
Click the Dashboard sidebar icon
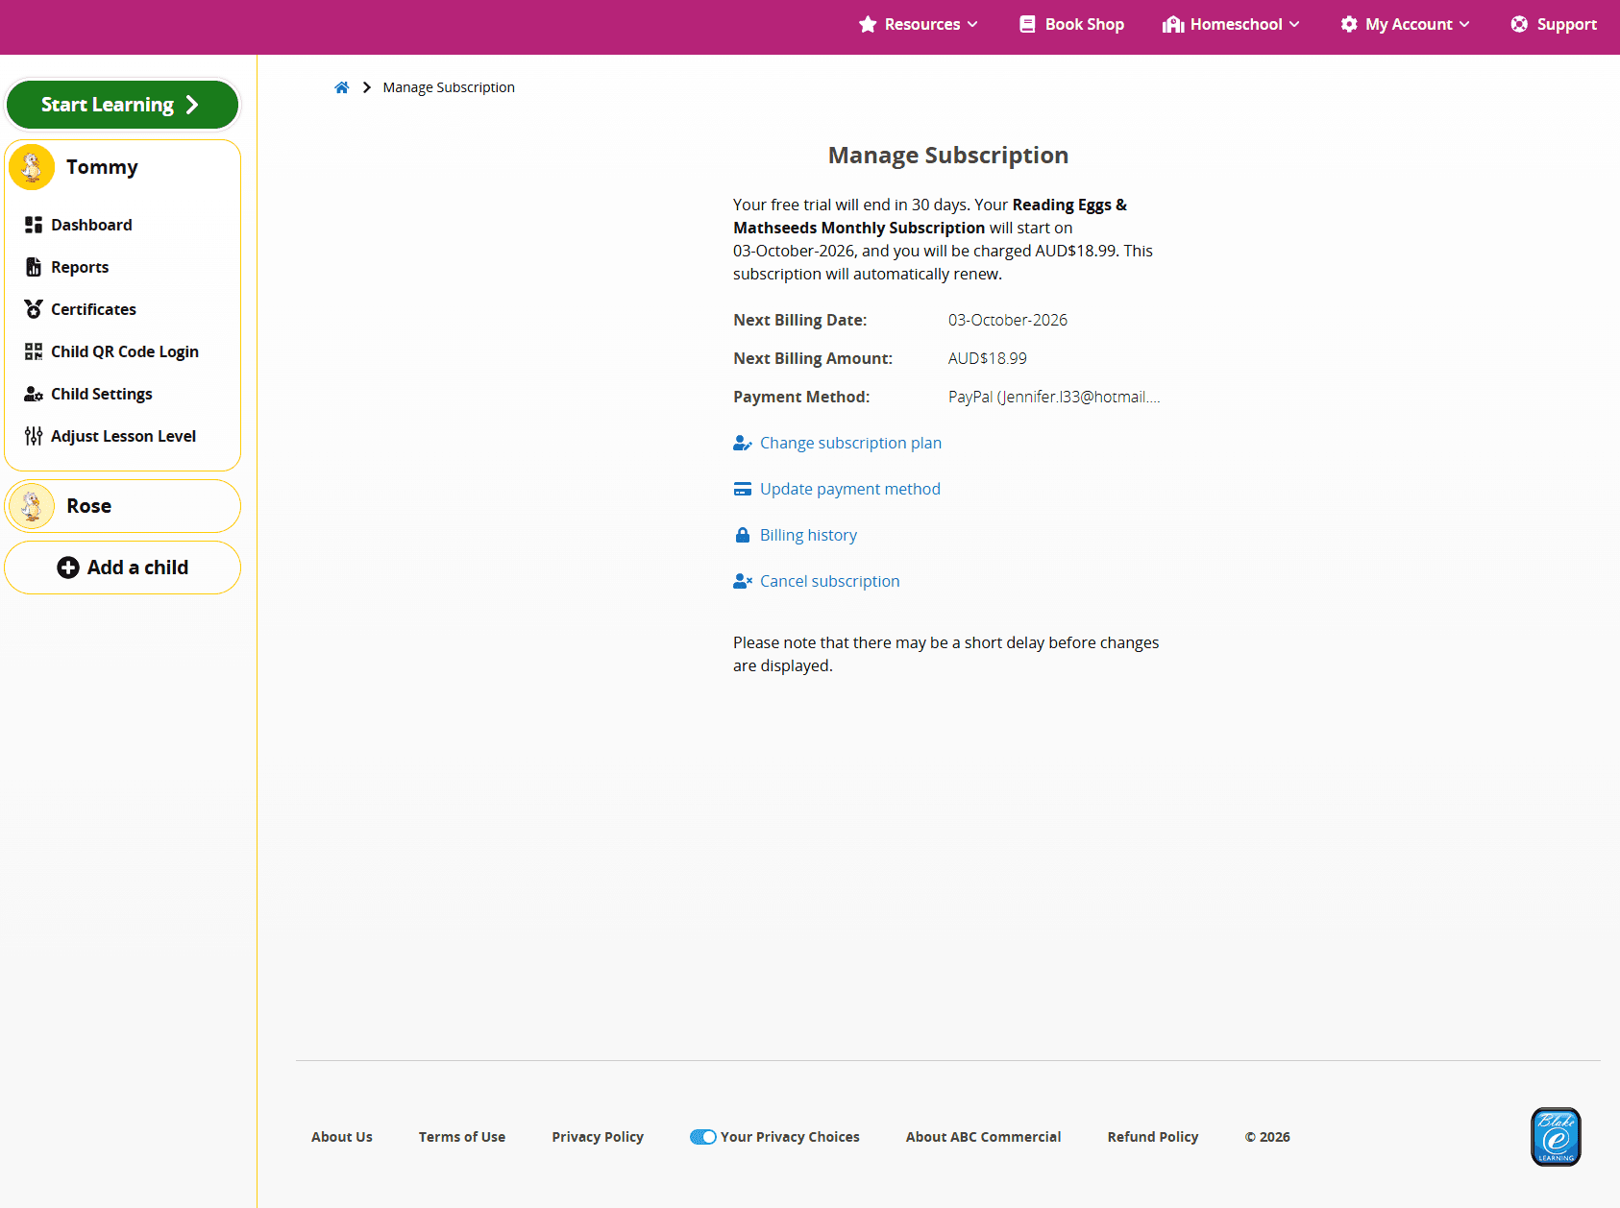point(34,225)
